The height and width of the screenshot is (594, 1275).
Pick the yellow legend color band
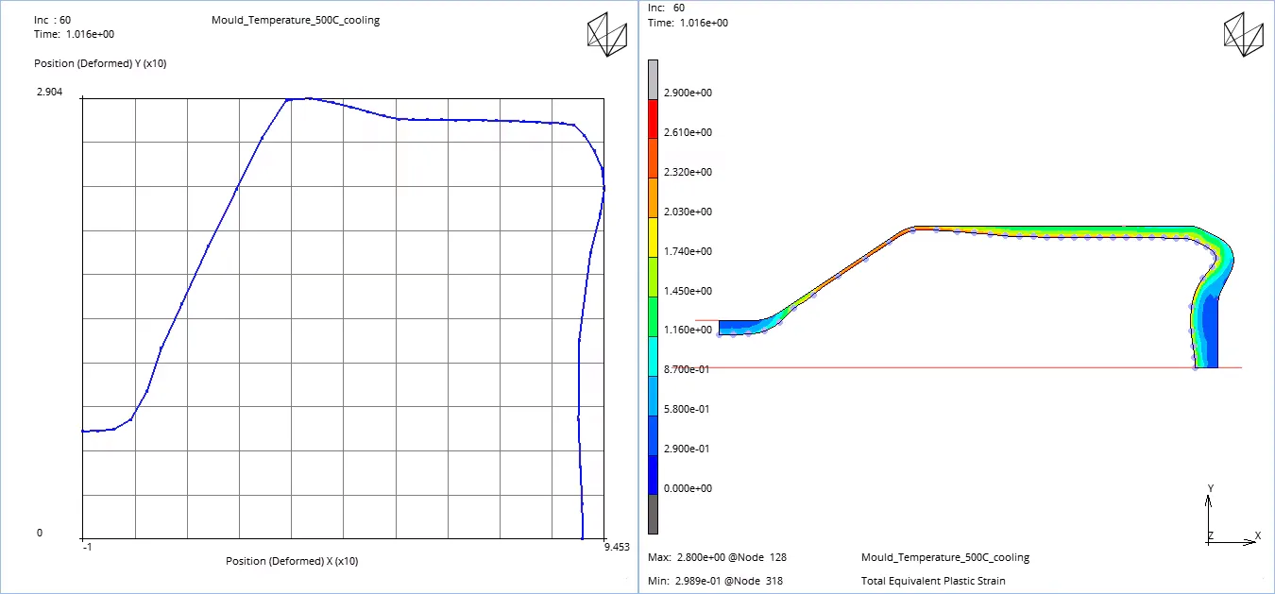(x=653, y=236)
